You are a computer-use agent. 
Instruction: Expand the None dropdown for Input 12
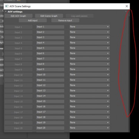click(90, 85)
